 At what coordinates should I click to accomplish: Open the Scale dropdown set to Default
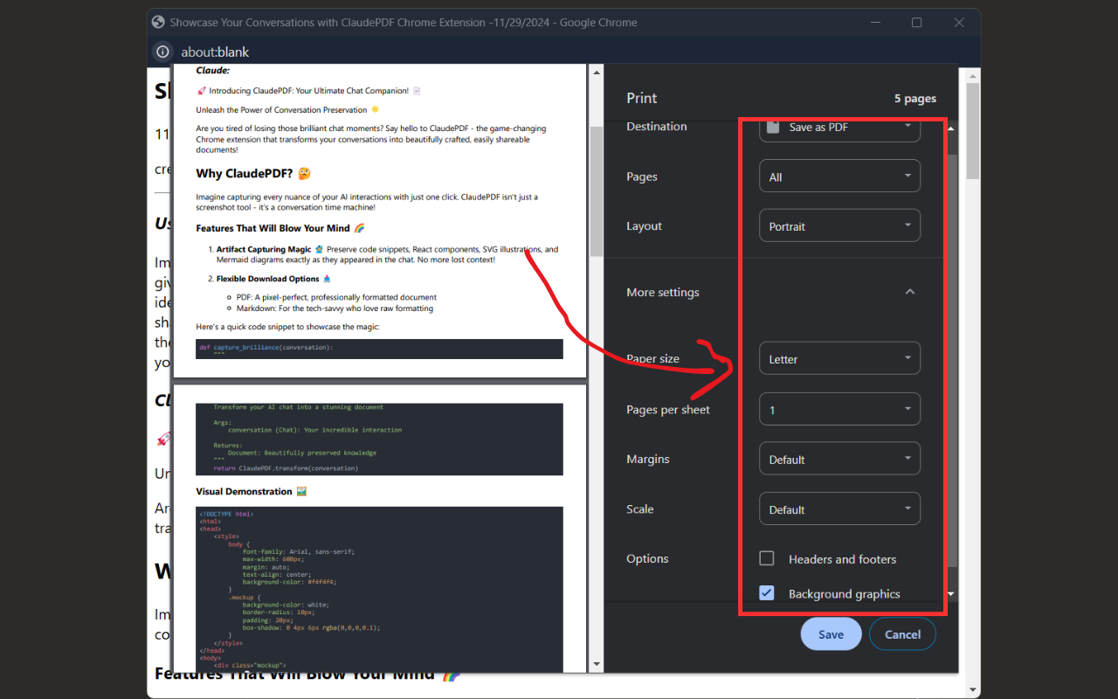838,509
